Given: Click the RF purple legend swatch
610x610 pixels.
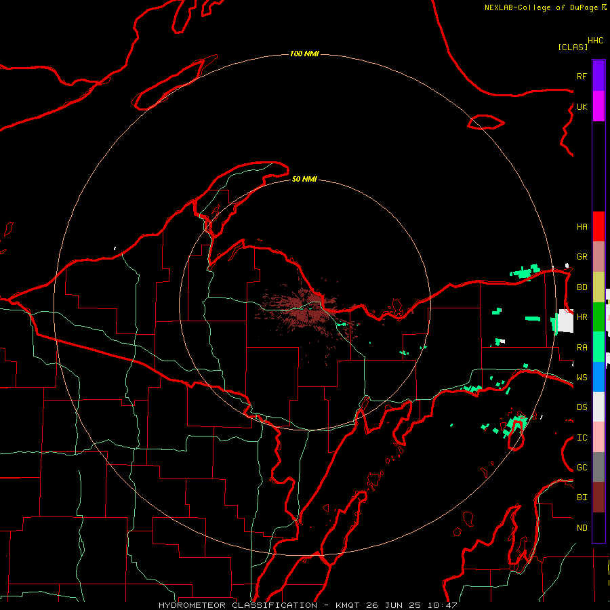Looking at the screenshot, I should [x=598, y=76].
